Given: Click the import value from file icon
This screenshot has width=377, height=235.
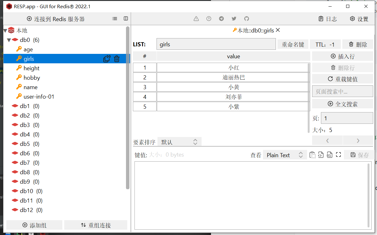Looking at the screenshot, I should (x=321, y=155).
